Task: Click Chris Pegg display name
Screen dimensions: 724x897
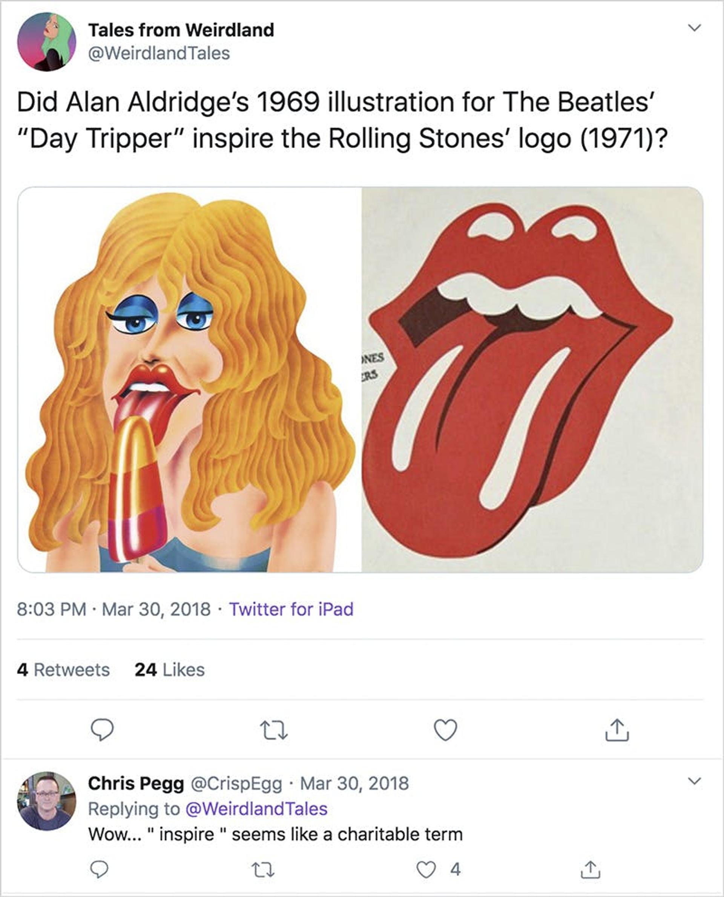Action: click(136, 783)
